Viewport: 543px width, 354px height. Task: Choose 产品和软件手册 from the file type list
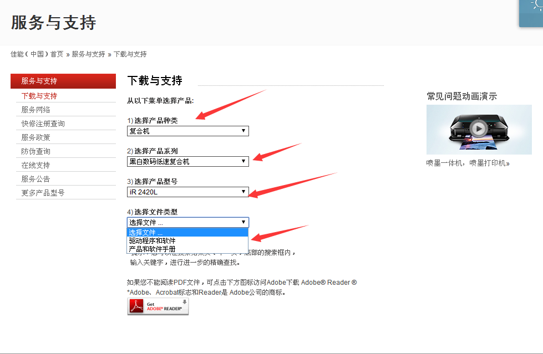[187, 249]
